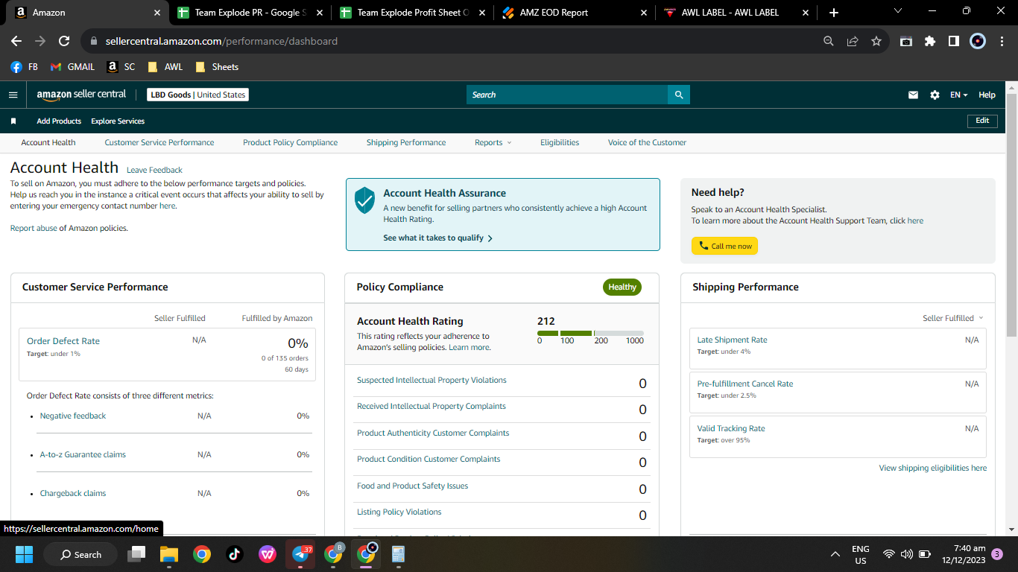
Task: Open the Chrome extensions puzzle icon
Action: pyautogui.click(x=930, y=41)
